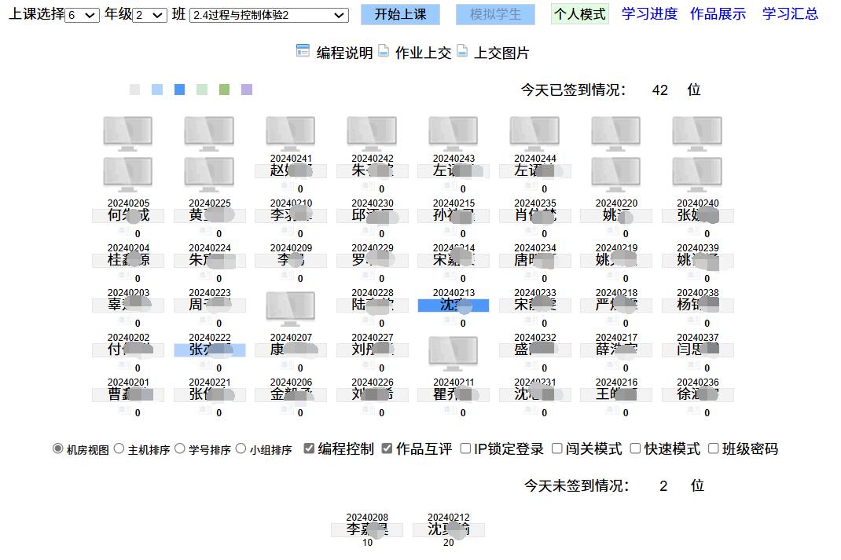Screen dimensions: 841x560
Task: Open the 学习进度 link
Action: click(x=649, y=14)
